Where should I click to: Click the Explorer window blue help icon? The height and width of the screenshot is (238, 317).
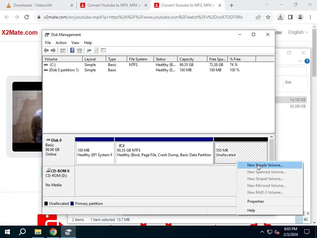pyautogui.click(x=307, y=61)
